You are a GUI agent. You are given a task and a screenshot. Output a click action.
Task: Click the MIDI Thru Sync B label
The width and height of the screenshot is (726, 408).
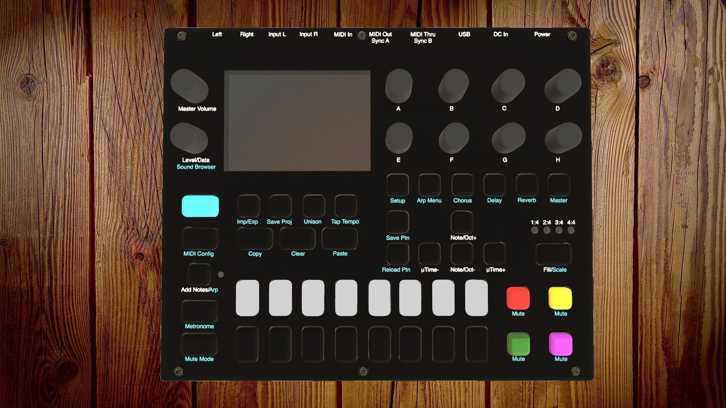click(423, 37)
